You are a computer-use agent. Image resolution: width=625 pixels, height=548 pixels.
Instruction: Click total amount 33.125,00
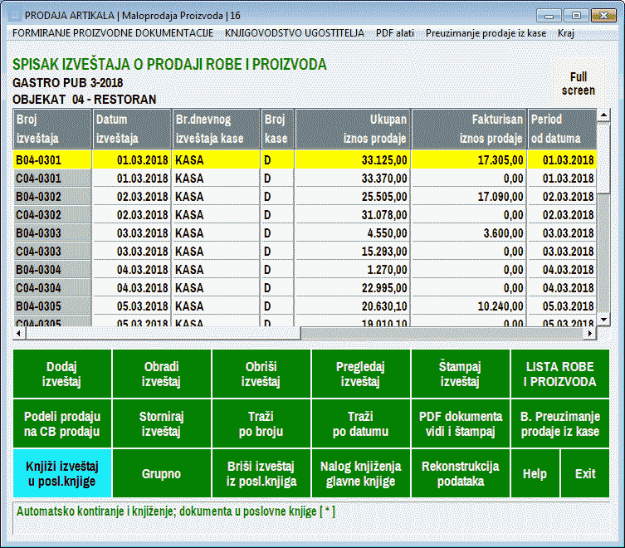coord(384,160)
